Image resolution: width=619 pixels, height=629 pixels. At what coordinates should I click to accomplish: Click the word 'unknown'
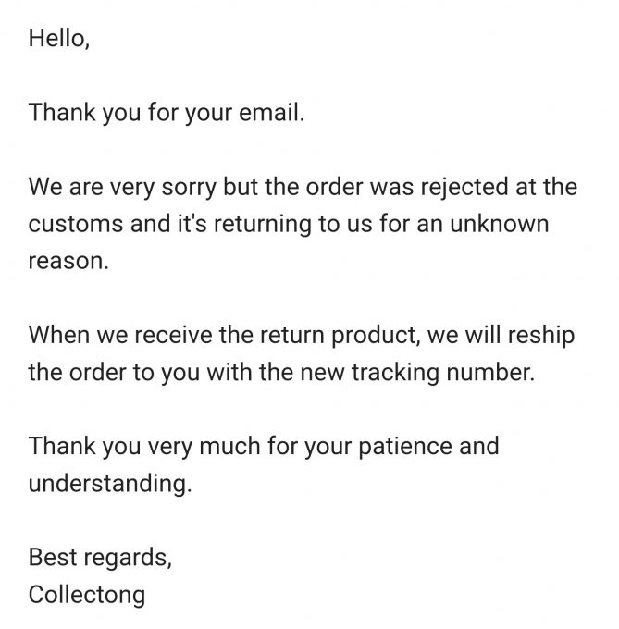(x=506, y=225)
